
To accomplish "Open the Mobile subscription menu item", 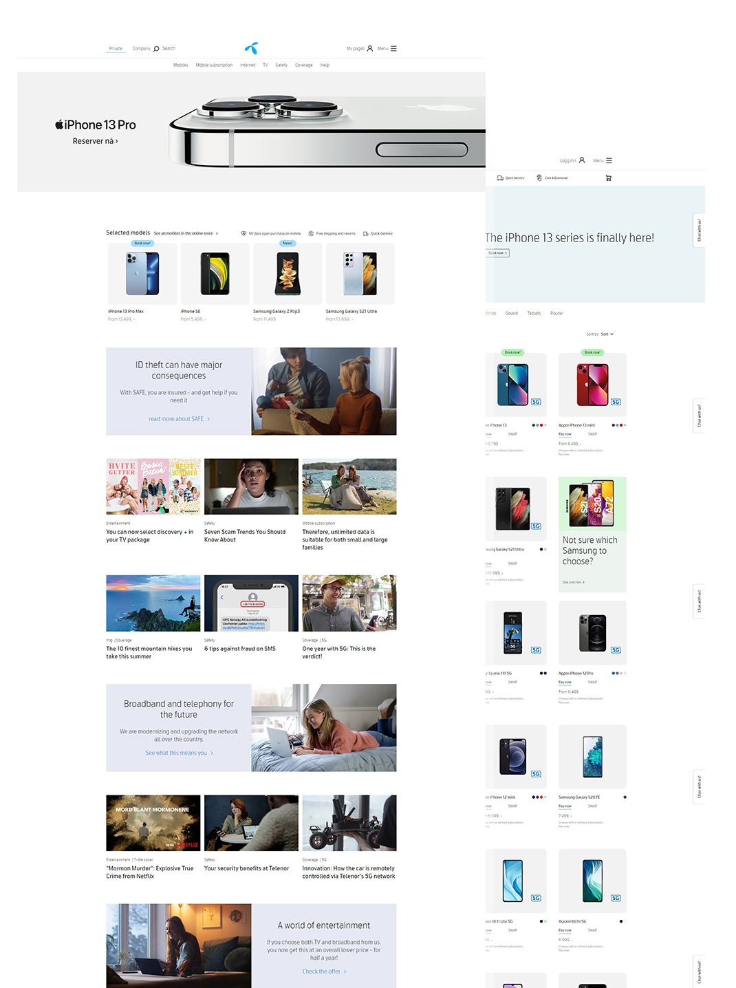I will click(x=214, y=65).
